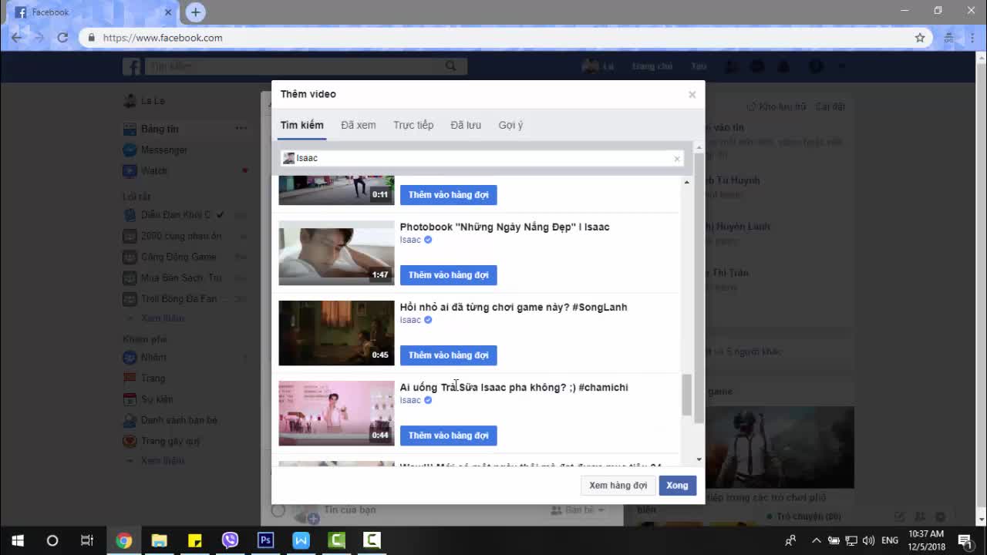
Task: Open File Explorer from the taskbar
Action: pos(159,540)
